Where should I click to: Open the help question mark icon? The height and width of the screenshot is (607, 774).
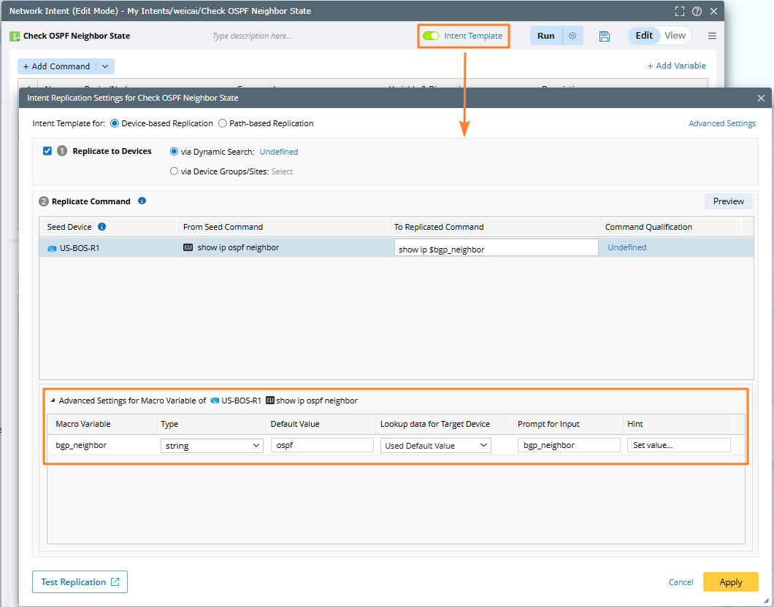pos(697,11)
